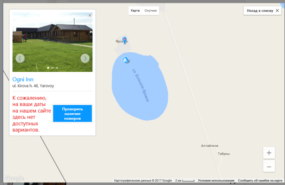The height and width of the screenshot is (185, 285).
Task: Open Условия использования link
Action: tap(216, 181)
